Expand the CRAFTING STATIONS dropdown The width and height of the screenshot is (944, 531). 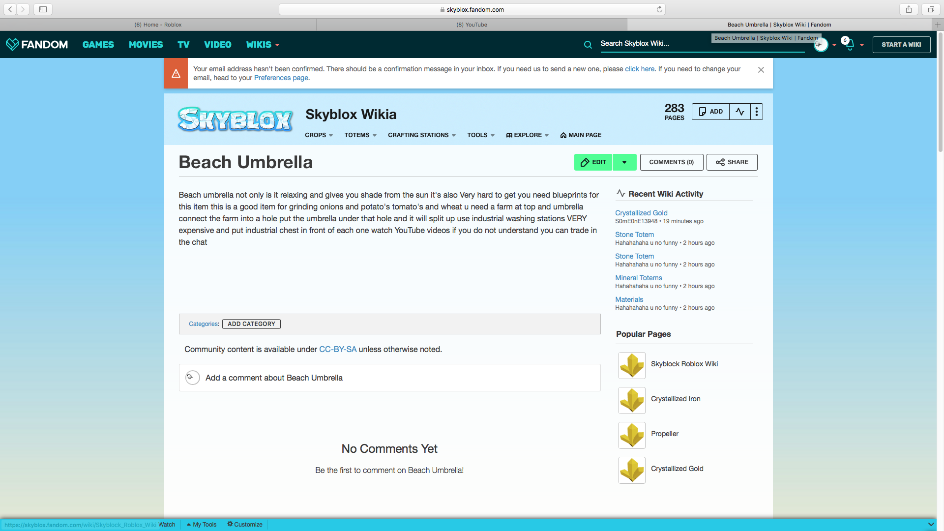[x=422, y=135]
